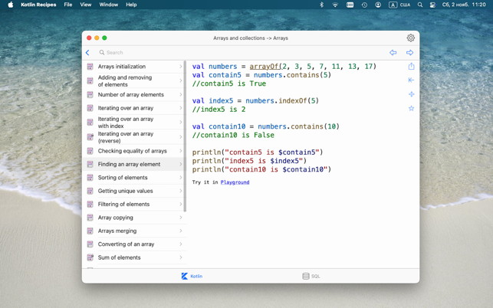Collapse sidebar with the arrow-to-bar icon

[x=411, y=80]
